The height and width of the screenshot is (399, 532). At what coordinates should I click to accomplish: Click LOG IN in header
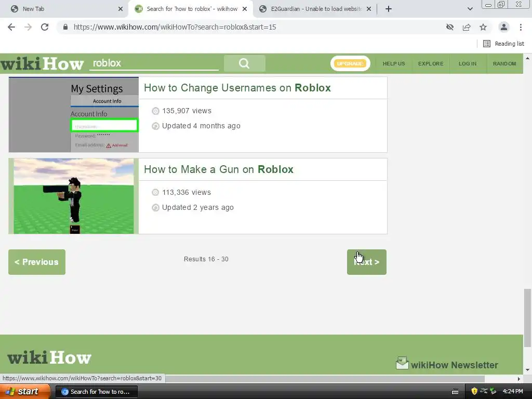(467, 63)
